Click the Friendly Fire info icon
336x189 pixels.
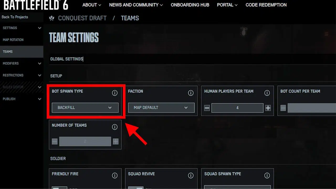[115, 176]
